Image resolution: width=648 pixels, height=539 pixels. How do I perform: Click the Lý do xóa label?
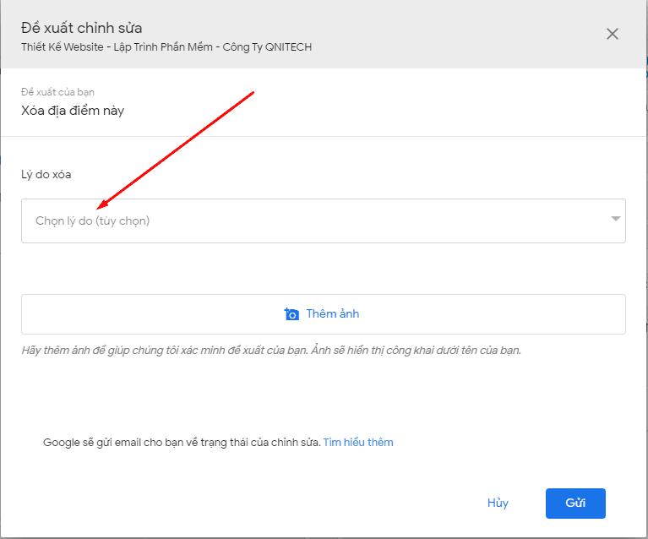point(46,175)
